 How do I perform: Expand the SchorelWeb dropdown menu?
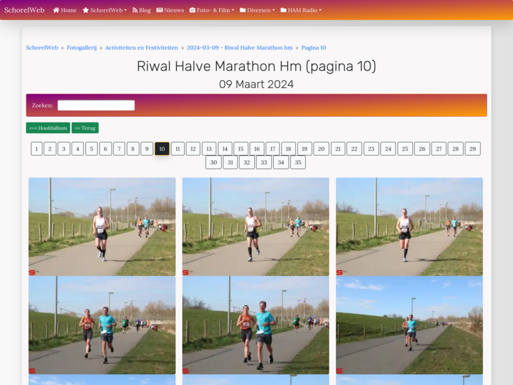point(105,10)
